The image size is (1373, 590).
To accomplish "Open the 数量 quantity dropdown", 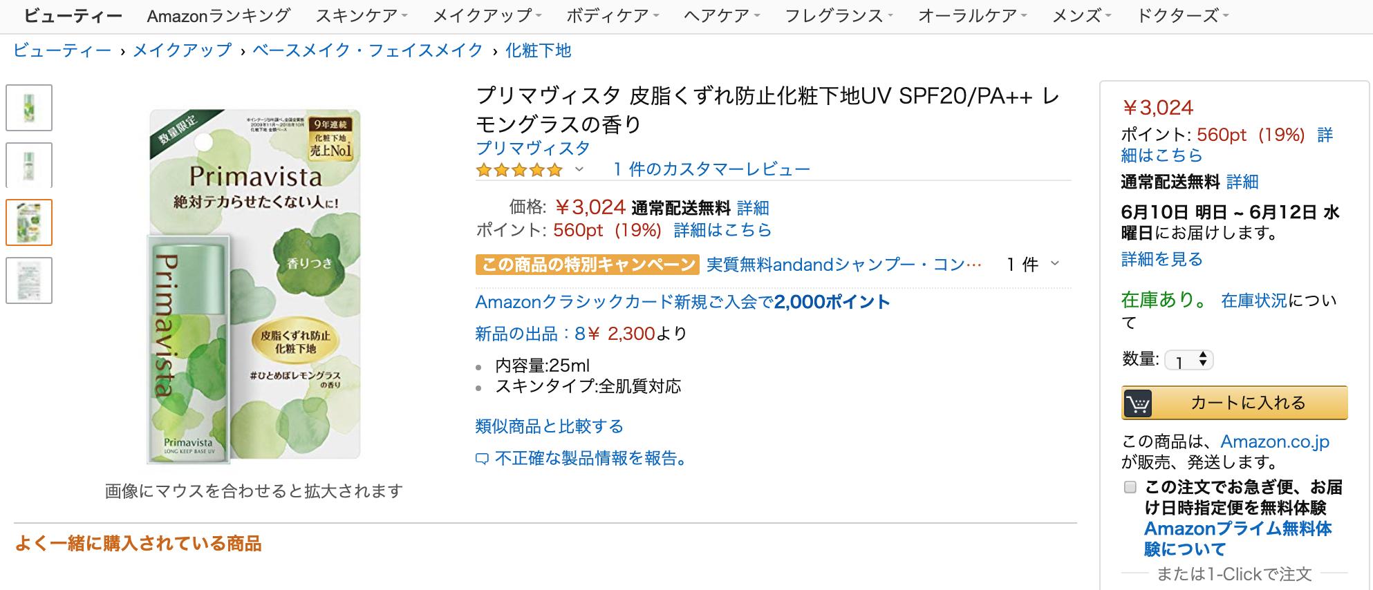I will [x=1189, y=360].
